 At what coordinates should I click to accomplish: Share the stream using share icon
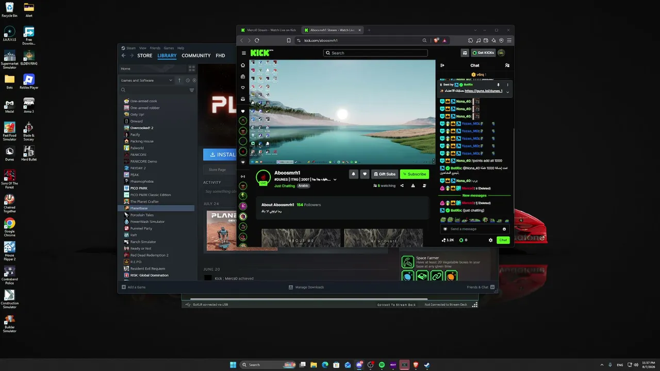click(402, 185)
